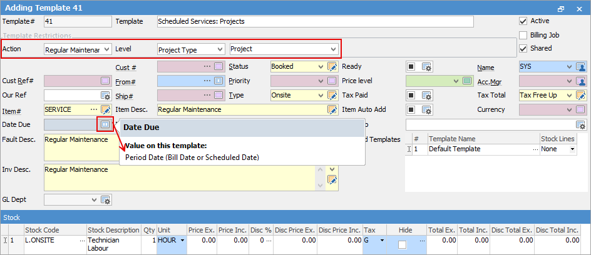Screen dimensions: 591x255
Task: Click the restore window icon in title bar
Action: click(561, 8)
